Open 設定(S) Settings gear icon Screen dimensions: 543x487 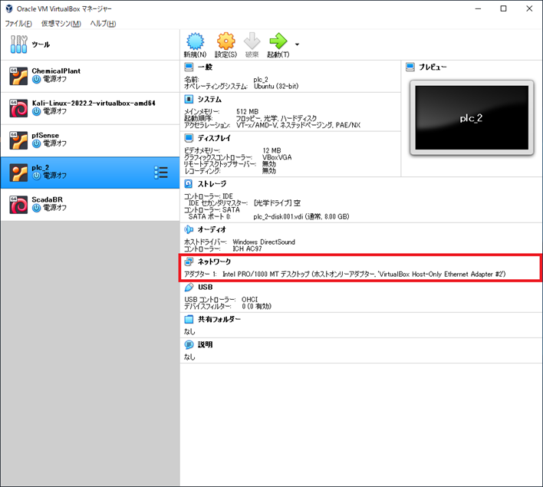225,41
